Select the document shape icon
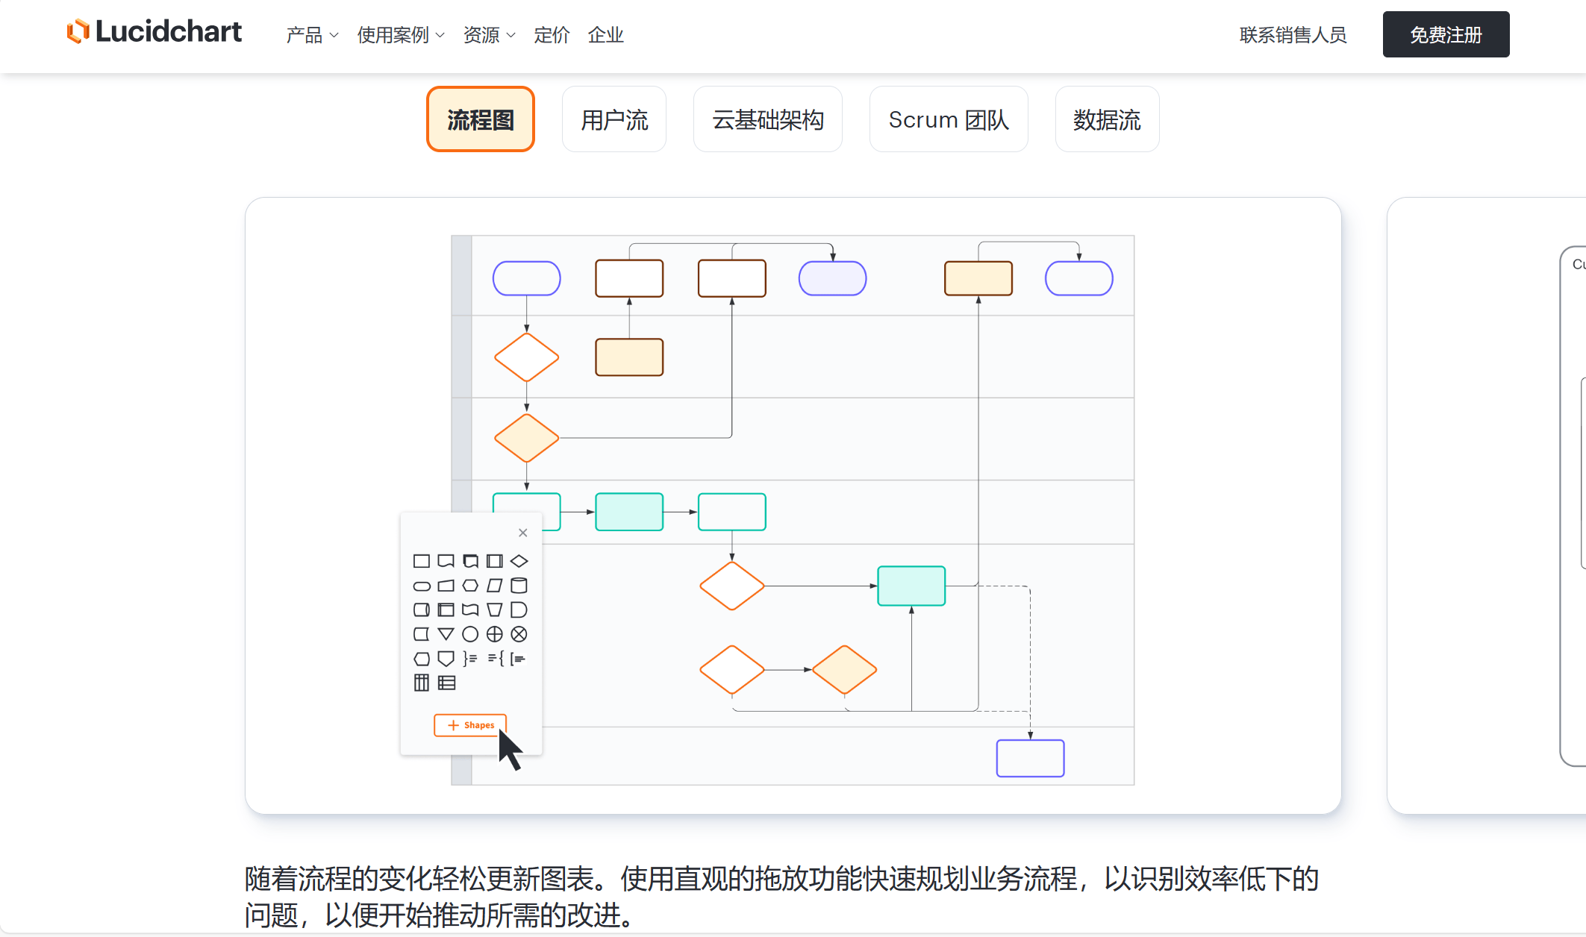The image size is (1586, 937). tap(446, 561)
